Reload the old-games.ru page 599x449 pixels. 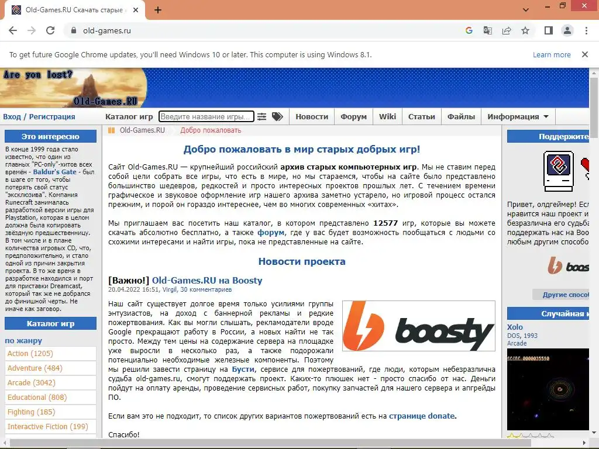(50, 30)
